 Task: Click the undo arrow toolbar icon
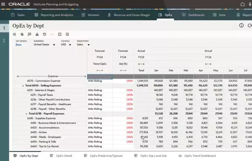[x=52, y=34]
